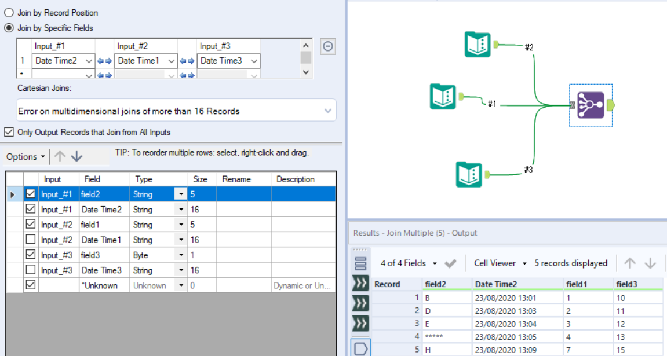Select the Join by Record Position option
Screen dimensions: 667x356
(8, 12)
